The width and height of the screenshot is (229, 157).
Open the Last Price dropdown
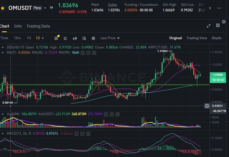click(110, 38)
